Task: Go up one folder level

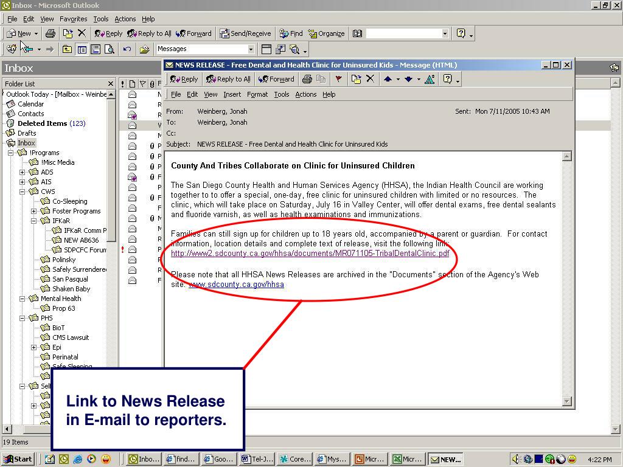Action: click(x=67, y=49)
